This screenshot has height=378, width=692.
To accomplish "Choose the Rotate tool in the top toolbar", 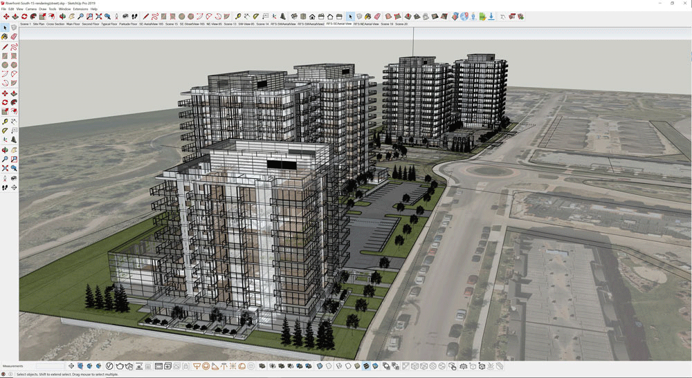I will click(24, 17).
